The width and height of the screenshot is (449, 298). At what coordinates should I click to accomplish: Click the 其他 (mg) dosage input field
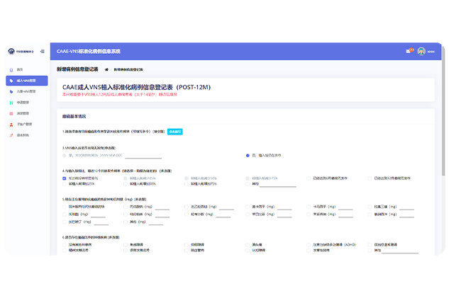pyautogui.click(x=156, y=222)
